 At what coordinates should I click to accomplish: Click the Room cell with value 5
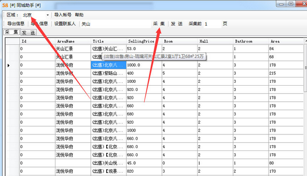coord(180,73)
